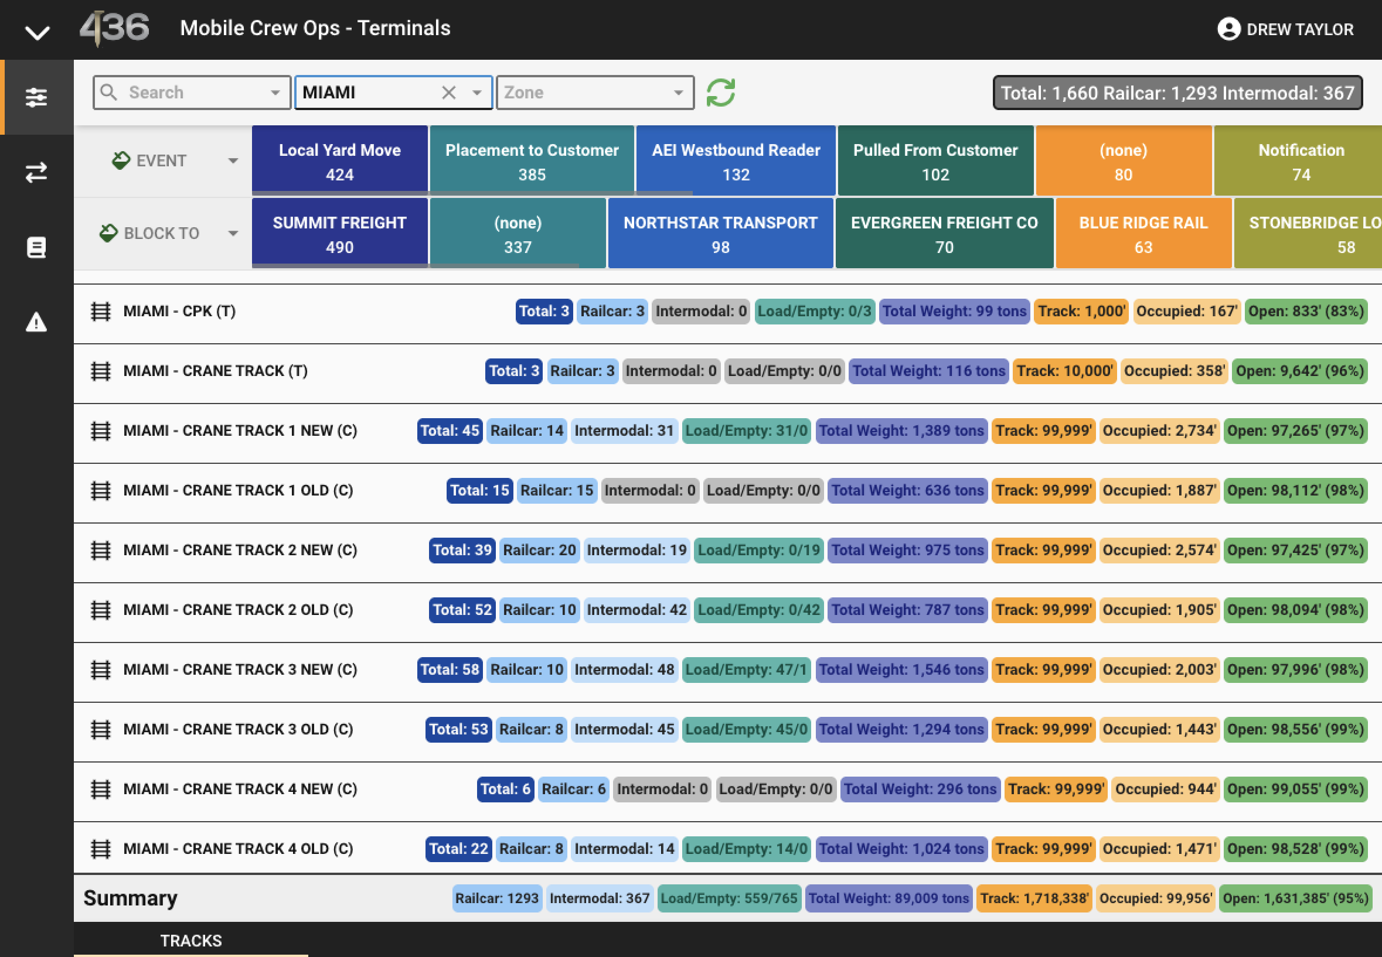Toggle the SUMMIT FREIGHT block filter tile
Image resolution: width=1382 pixels, height=957 pixels.
(x=340, y=233)
